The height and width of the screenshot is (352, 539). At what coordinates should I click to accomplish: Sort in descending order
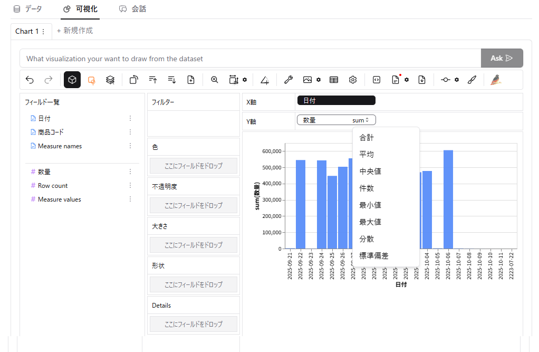(x=171, y=80)
